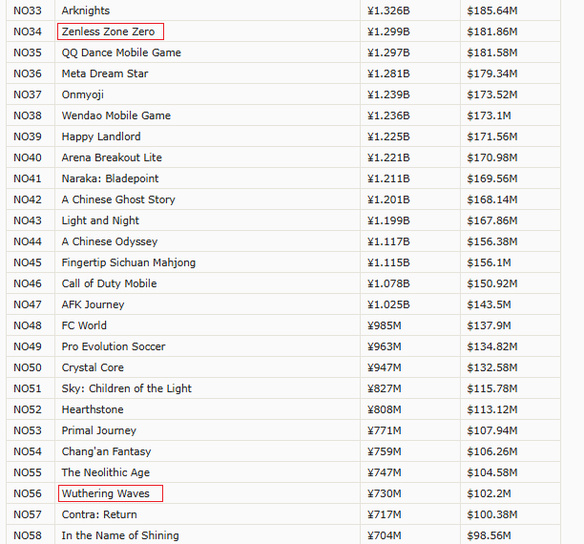Click the NO47 rank number

[x=28, y=304]
